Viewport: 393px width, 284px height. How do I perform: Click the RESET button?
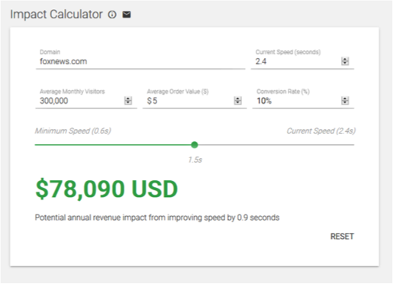[342, 237]
